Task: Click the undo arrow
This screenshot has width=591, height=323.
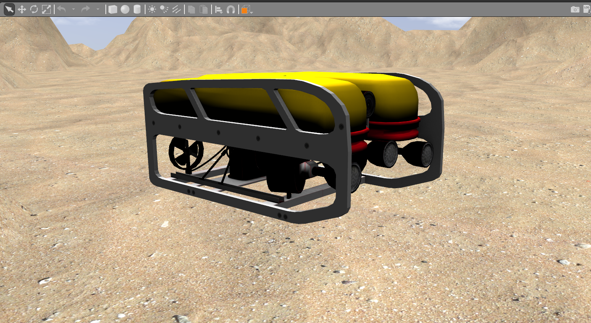Action: tap(62, 9)
